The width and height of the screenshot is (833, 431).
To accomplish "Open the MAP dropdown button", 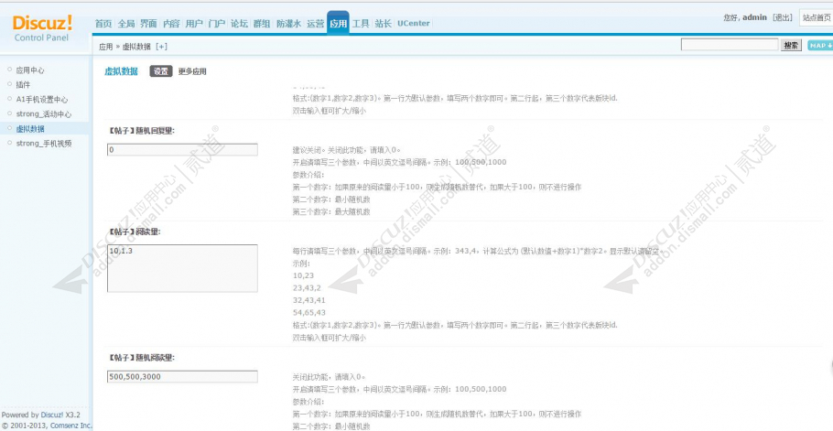I will point(819,46).
